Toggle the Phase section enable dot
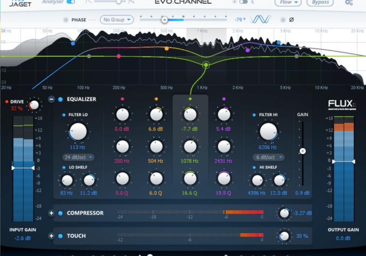The image size is (366, 256). (65, 20)
